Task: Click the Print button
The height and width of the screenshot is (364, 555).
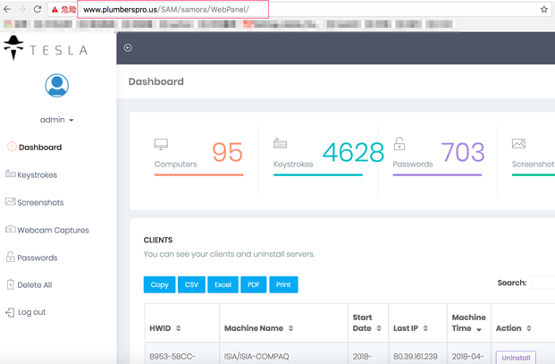Action: pyautogui.click(x=283, y=284)
